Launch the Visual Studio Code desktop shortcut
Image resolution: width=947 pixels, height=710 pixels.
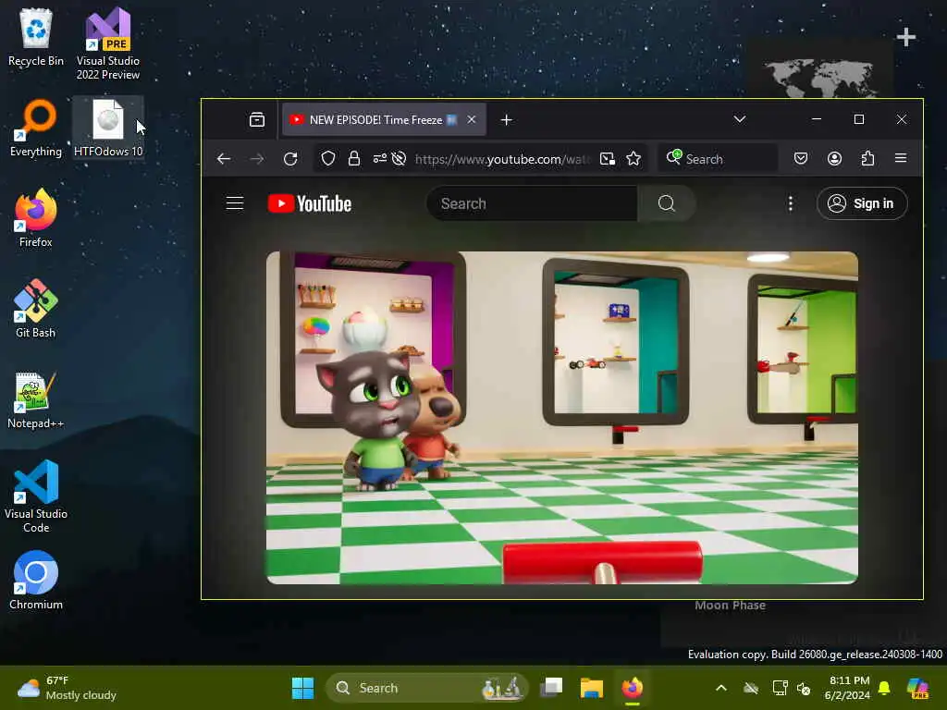point(36,496)
